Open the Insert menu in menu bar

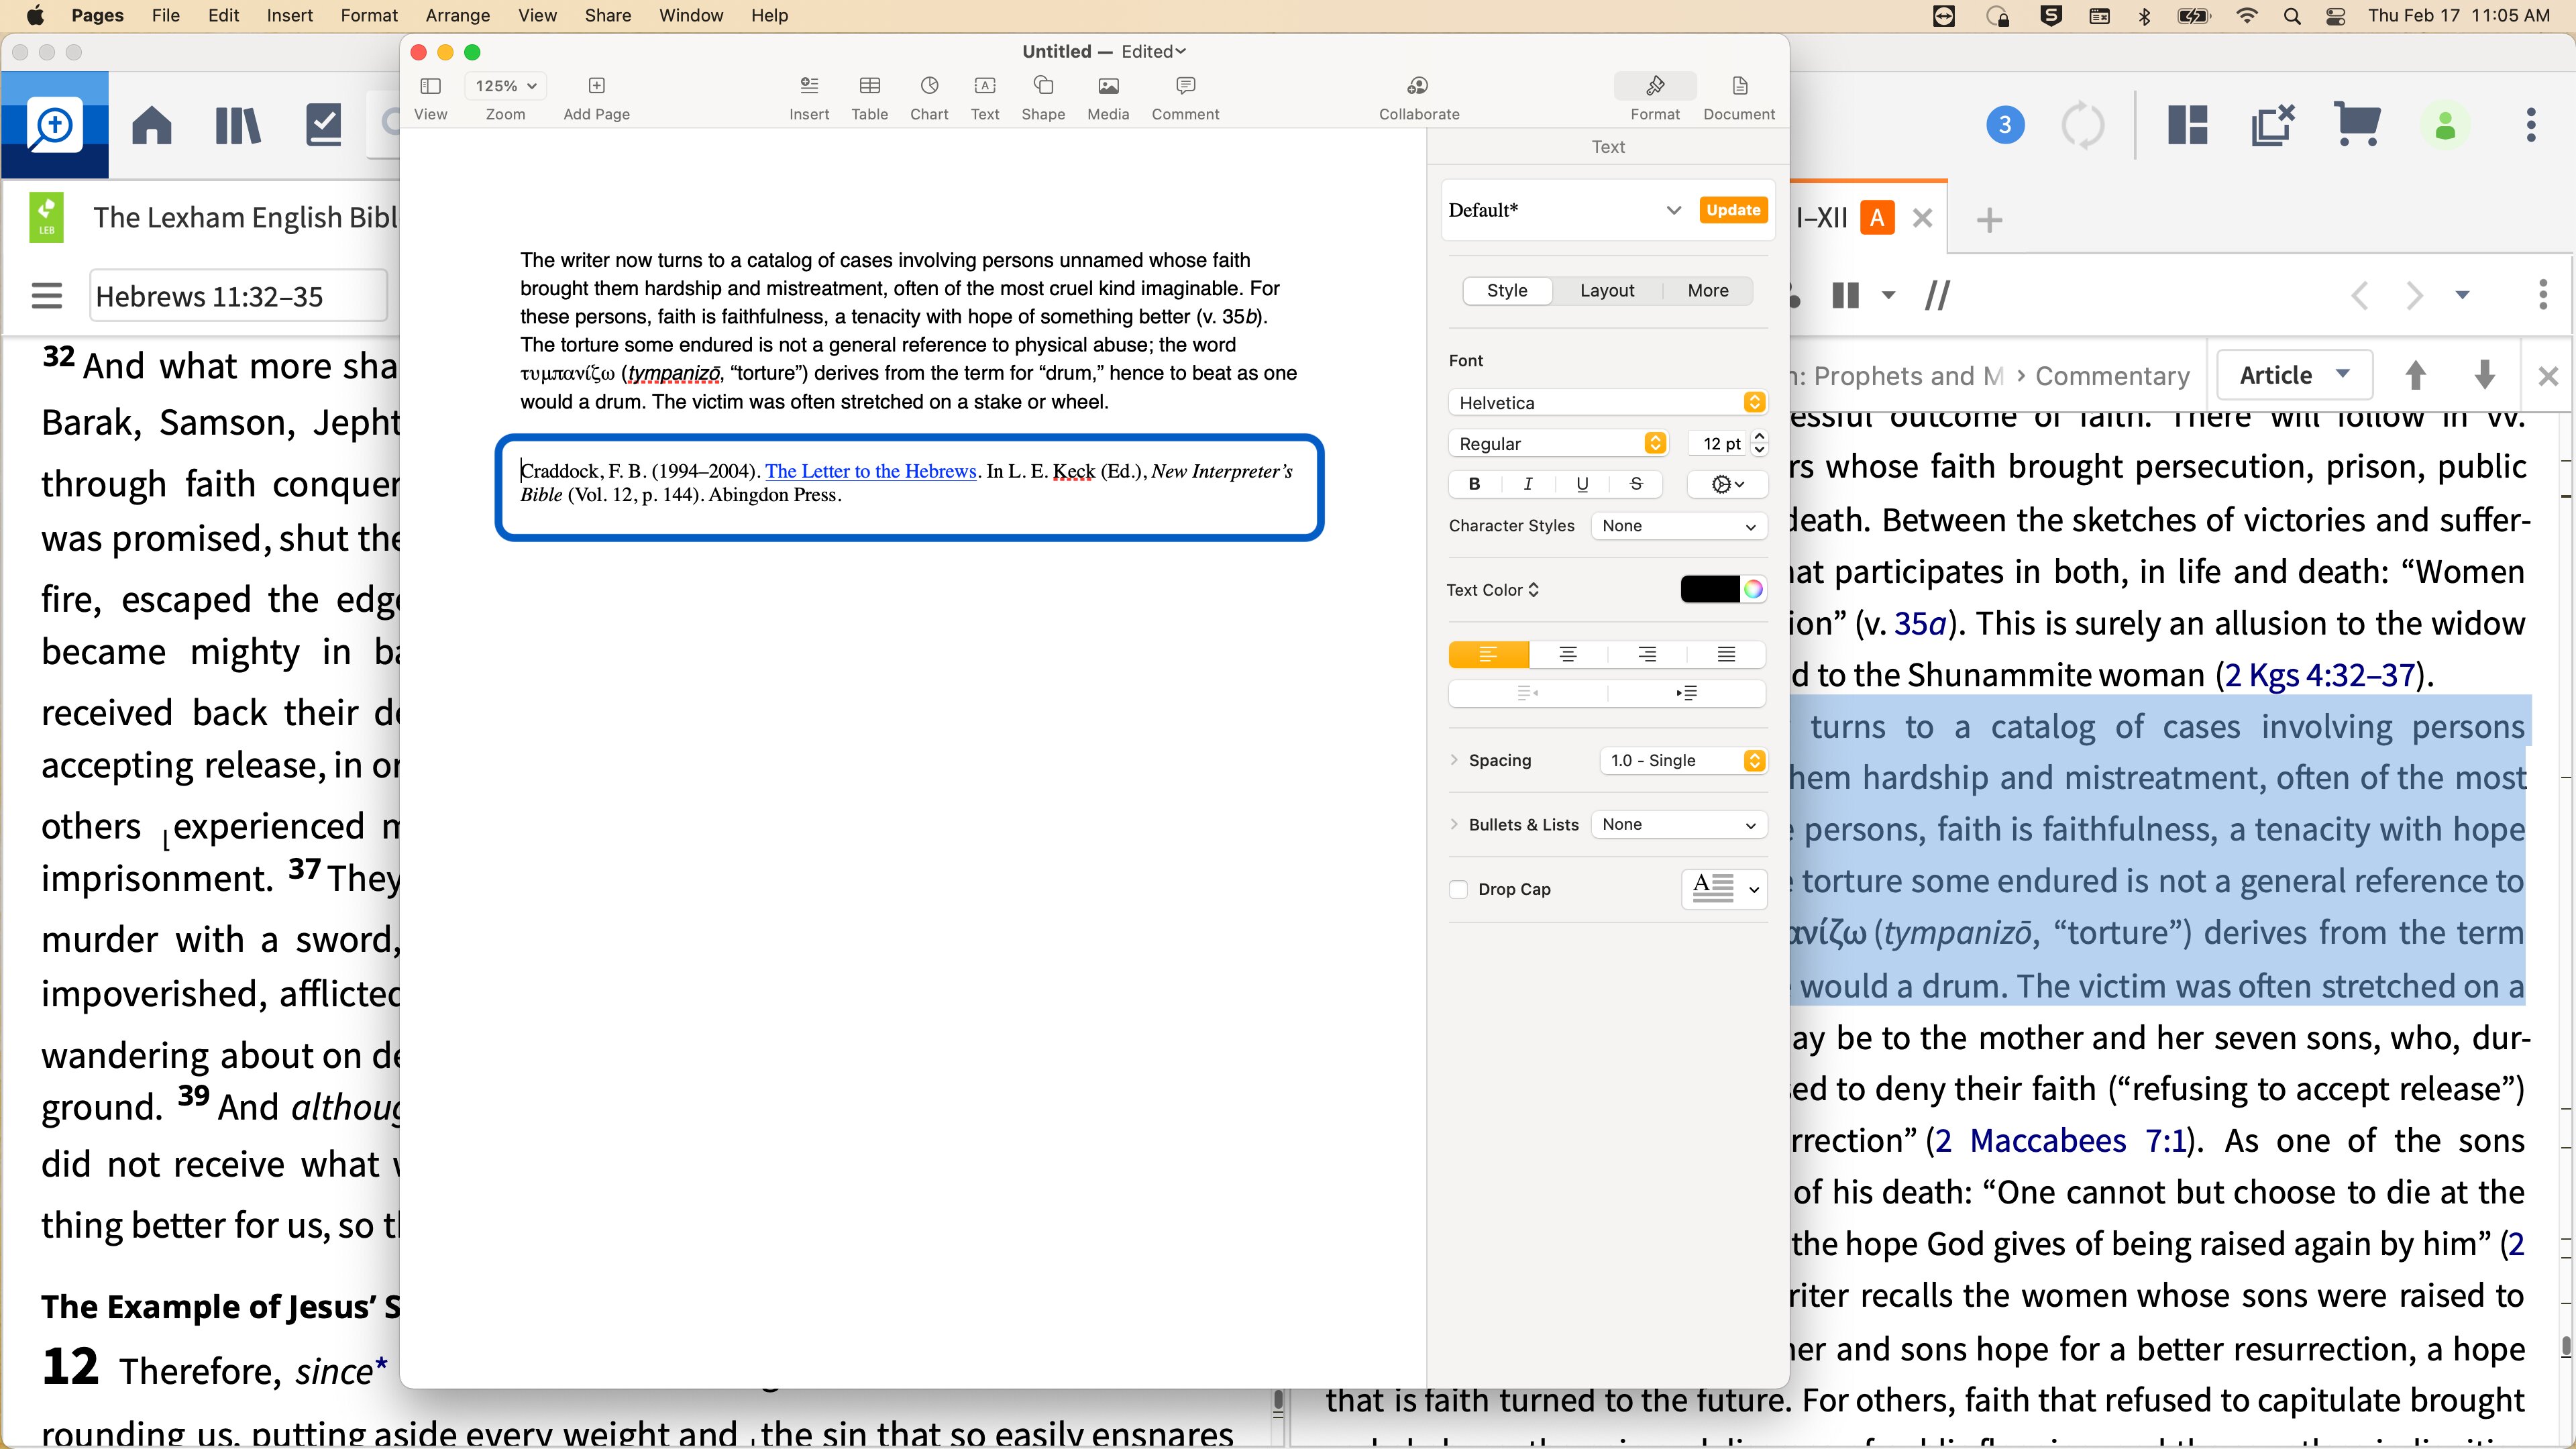point(289,16)
